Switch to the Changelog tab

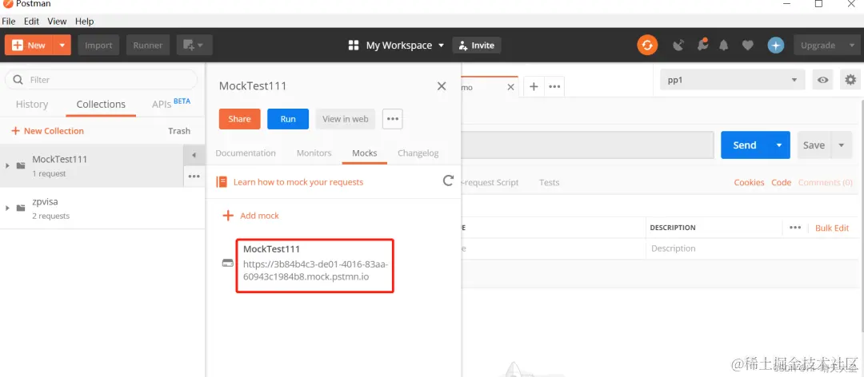pyautogui.click(x=418, y=153)
